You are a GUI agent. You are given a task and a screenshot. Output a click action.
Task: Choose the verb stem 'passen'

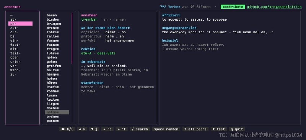tap(53, 121)
